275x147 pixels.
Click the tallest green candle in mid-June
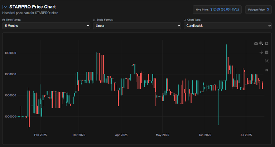[x=227, y=62]
